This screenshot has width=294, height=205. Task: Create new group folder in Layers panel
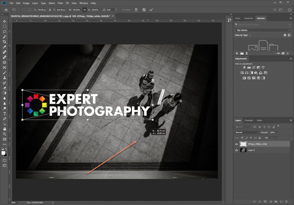(276, 202)
